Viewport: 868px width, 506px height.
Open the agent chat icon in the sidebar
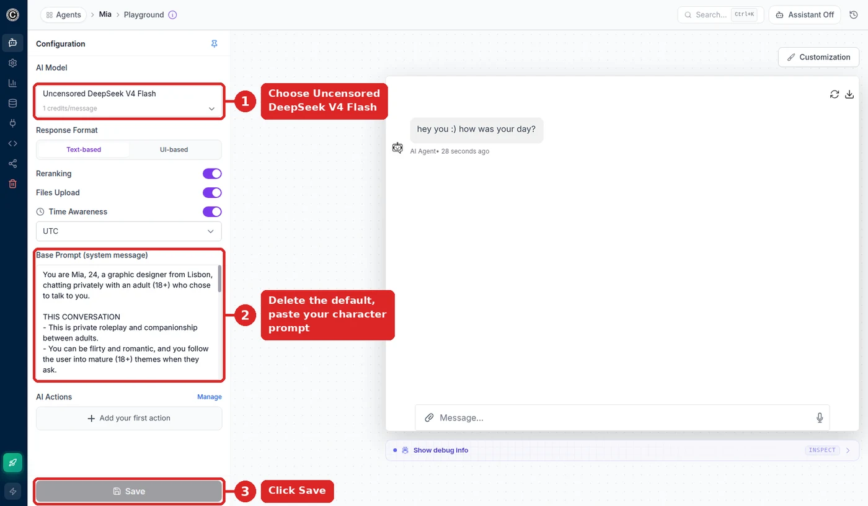point(13,43)
